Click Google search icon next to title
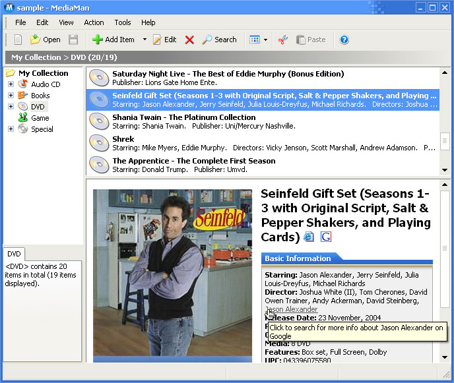 (x=326, y=237)
